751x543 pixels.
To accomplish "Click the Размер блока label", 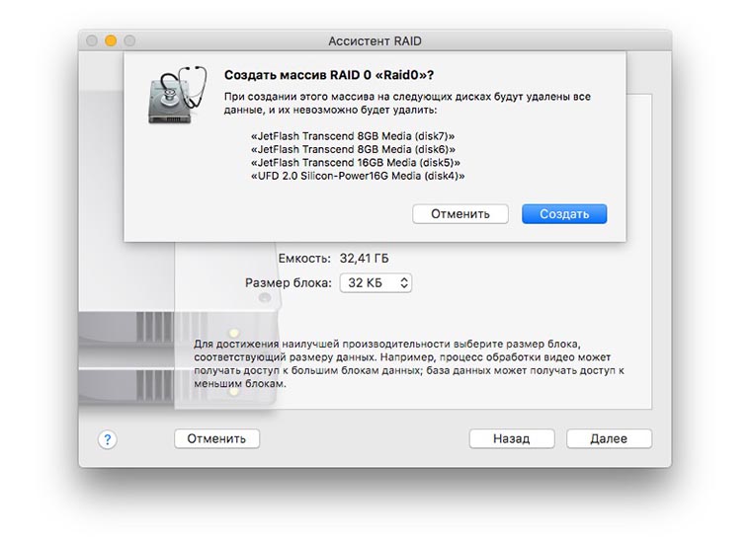I will click(x=289, y=283).
